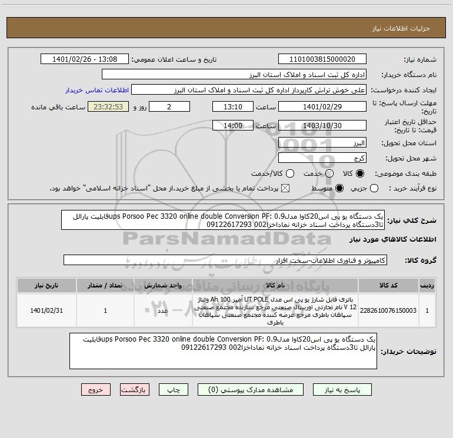Screen dimensions: 453x438
Task: Click the quantity cell in product row 1
Action: pos(105,310)
